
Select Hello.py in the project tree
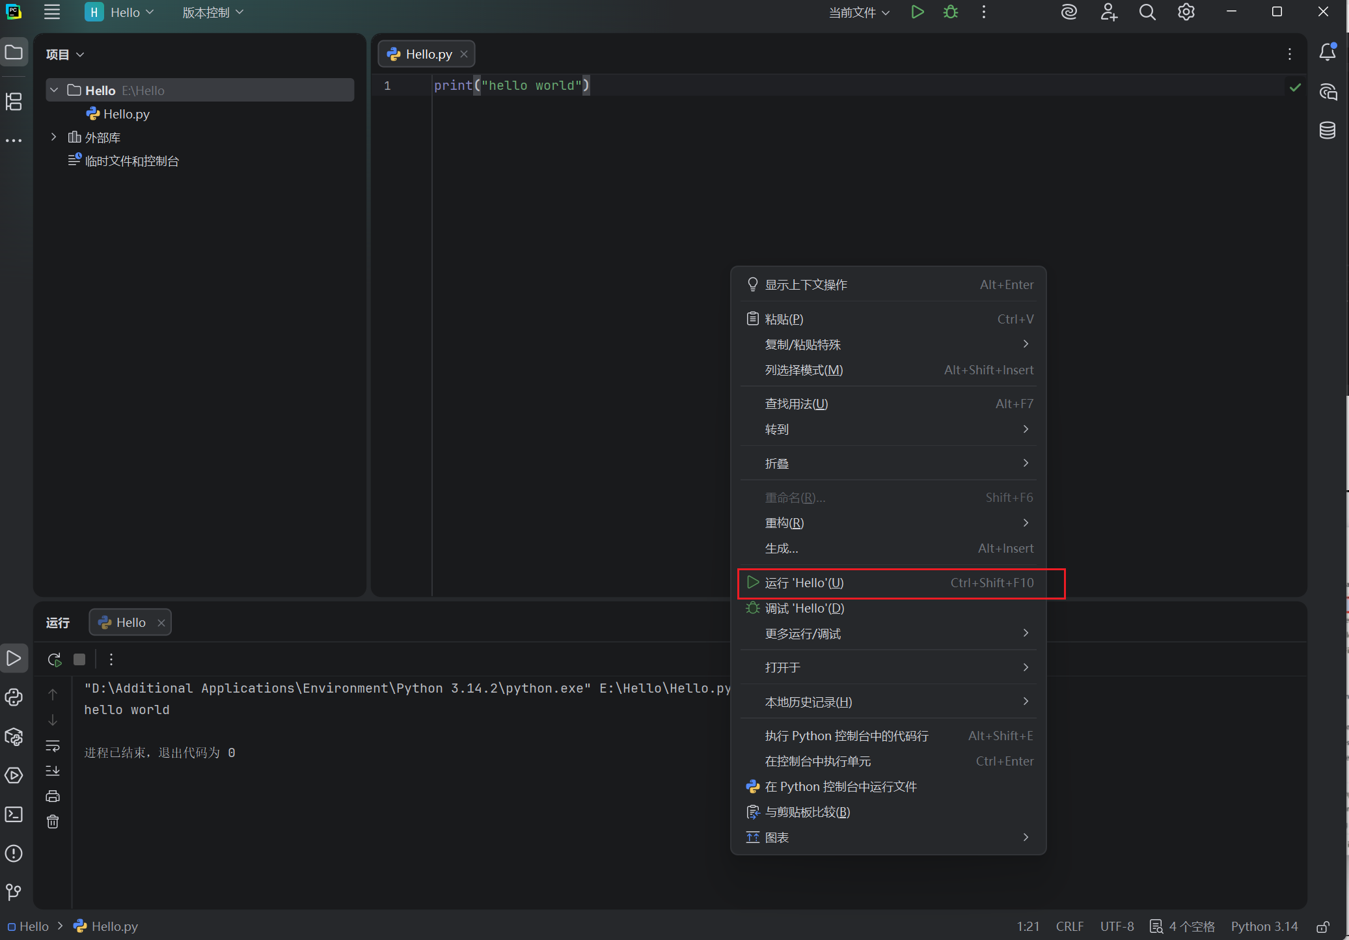tap(126, 114)
